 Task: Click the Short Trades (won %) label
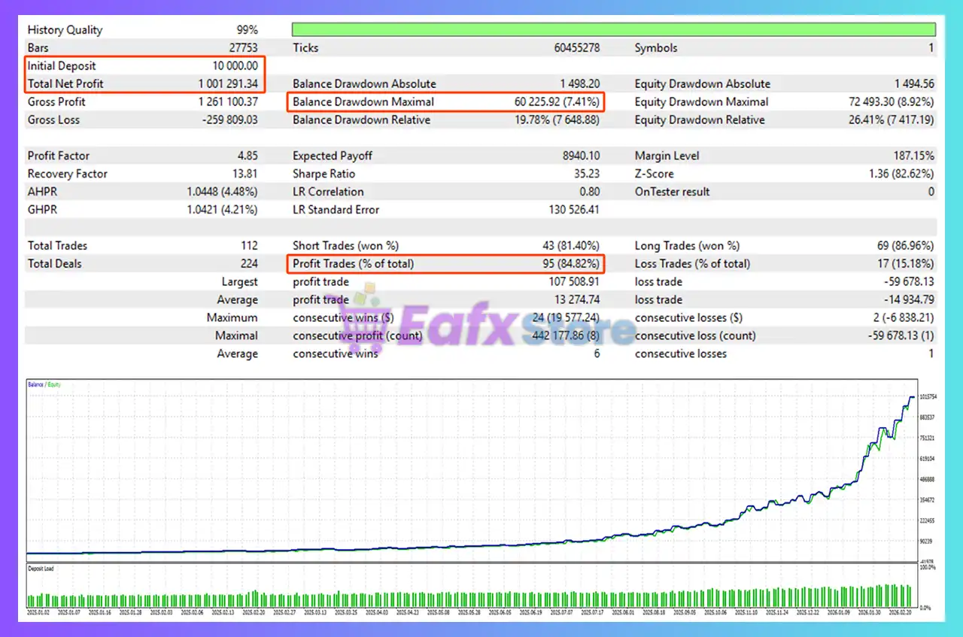click(x=345, y=246)
